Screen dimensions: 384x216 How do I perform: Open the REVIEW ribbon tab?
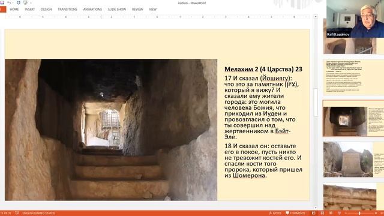coord(137,10)
